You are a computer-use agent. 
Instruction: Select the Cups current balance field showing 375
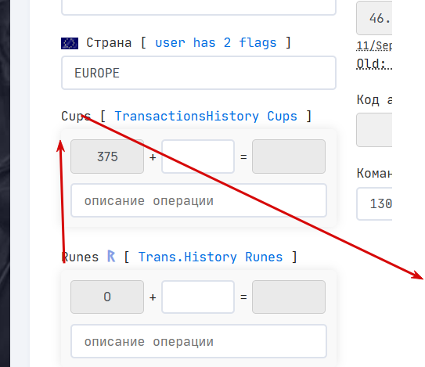pos(107,157)
